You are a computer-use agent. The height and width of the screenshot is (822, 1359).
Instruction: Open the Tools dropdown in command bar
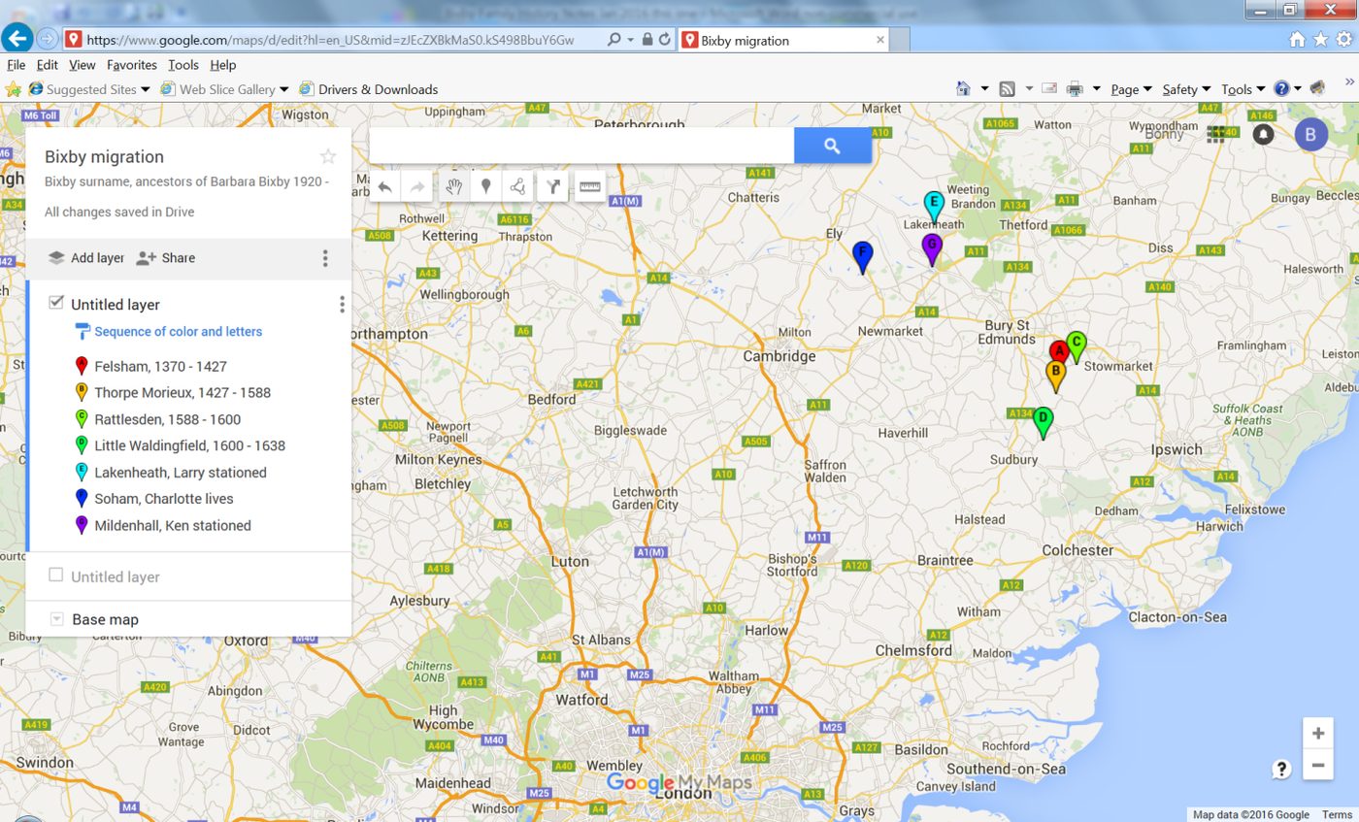click(1243, 89)
